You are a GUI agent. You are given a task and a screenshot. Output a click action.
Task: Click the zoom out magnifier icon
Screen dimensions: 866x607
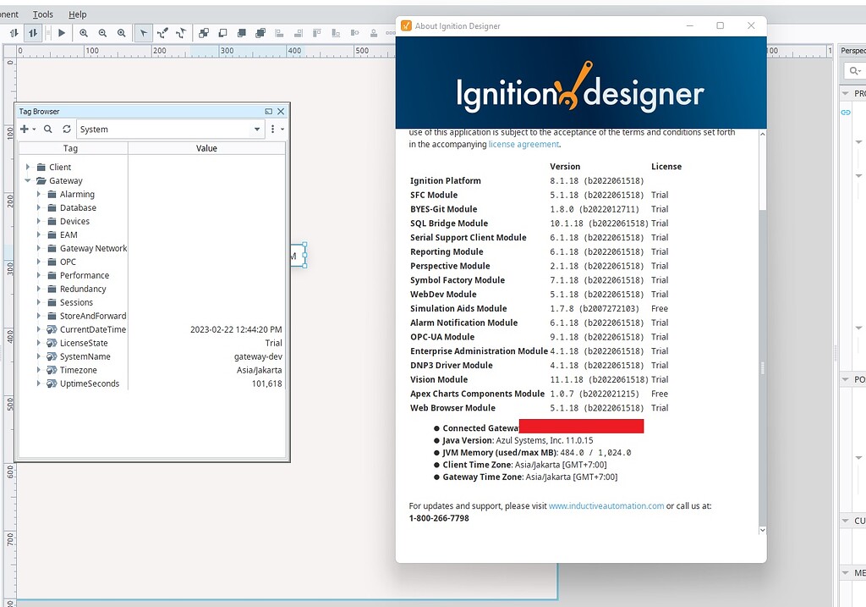[x=102, y=33]
